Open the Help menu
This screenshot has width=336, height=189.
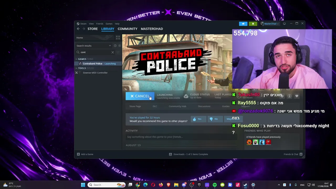[117, 24]
